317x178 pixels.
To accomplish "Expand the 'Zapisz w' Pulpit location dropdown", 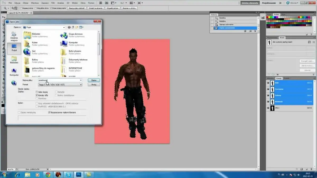I will [x=64, y=27].
